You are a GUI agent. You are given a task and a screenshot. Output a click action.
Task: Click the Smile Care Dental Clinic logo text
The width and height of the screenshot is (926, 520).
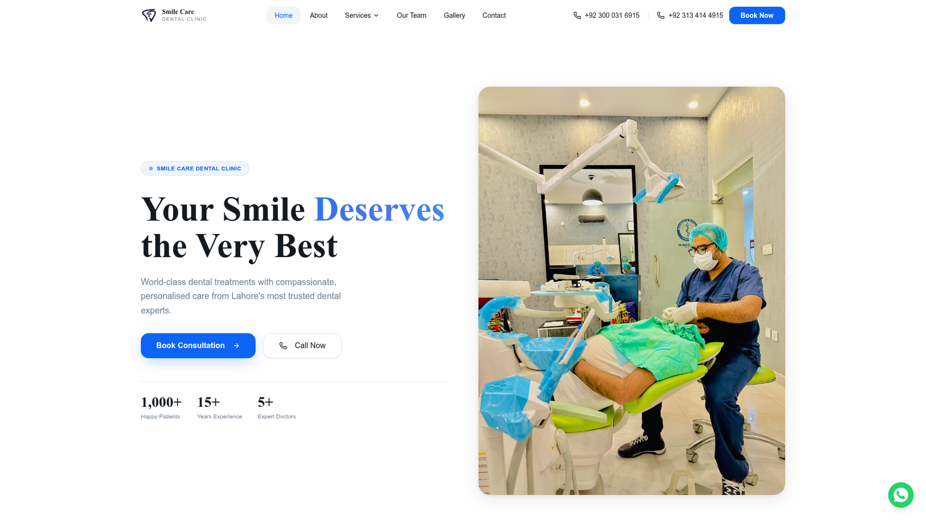point(184,15)
